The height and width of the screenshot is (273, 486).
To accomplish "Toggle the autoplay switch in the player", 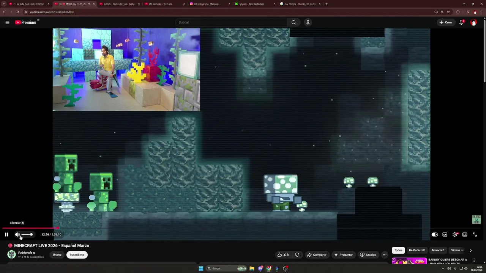I will [435, 234].
